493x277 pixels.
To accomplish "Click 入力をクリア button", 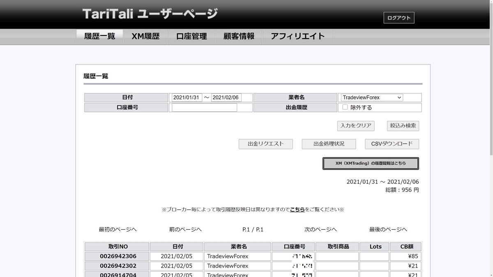I will coord(356,126).
